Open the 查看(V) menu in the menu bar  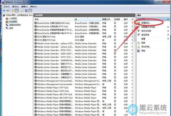click(x=25, y=6)
